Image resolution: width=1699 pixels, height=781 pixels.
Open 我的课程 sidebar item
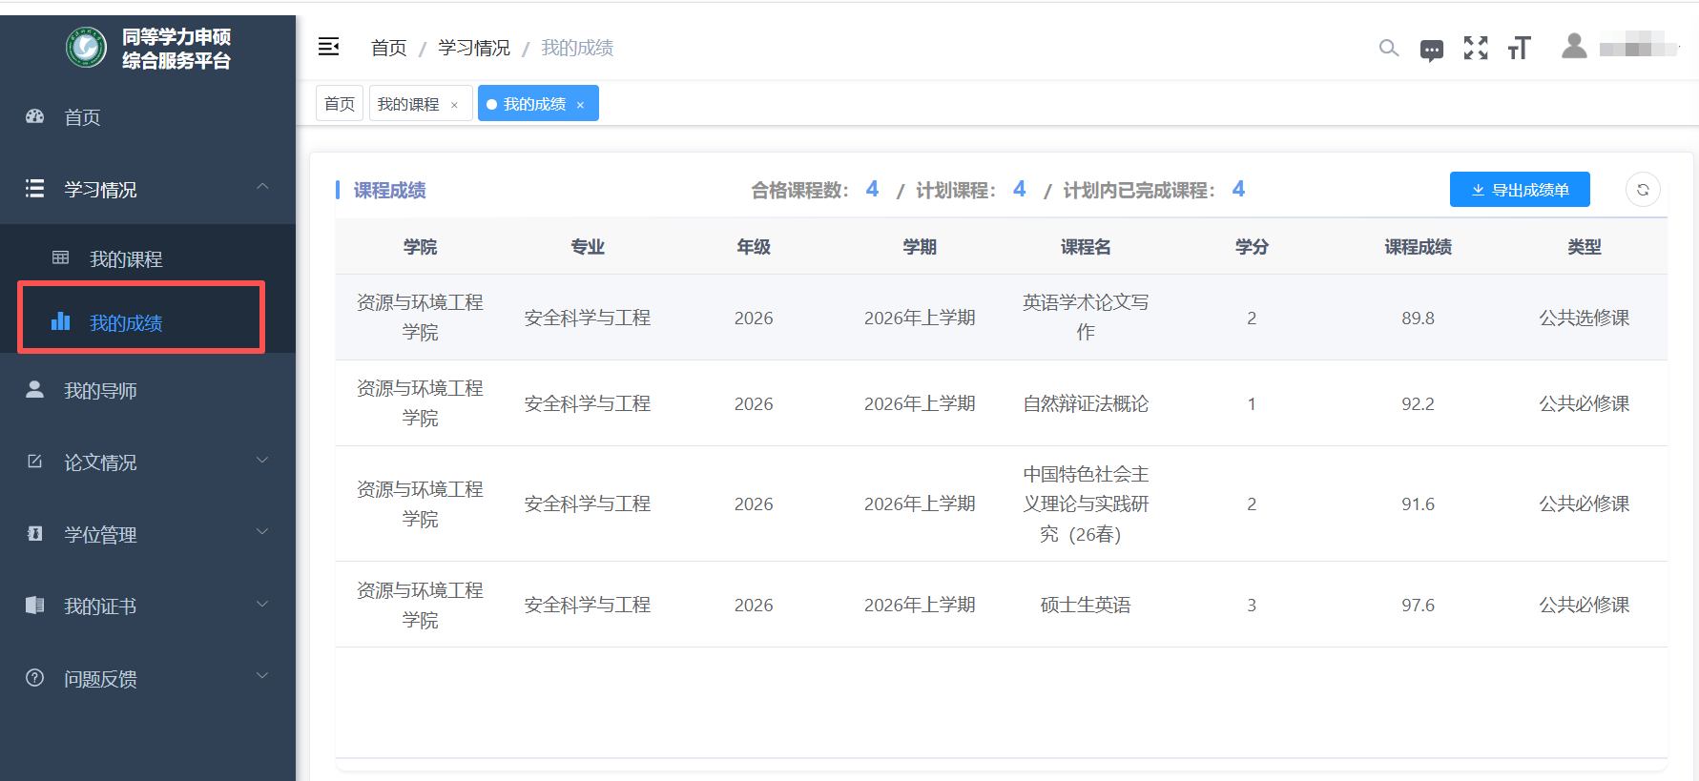[148, 258]
